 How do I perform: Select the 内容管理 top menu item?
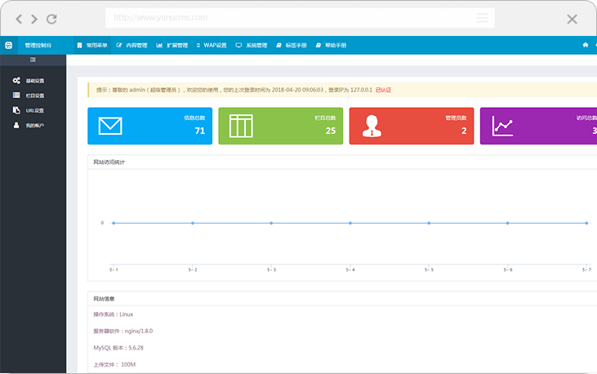click(132, 45)
